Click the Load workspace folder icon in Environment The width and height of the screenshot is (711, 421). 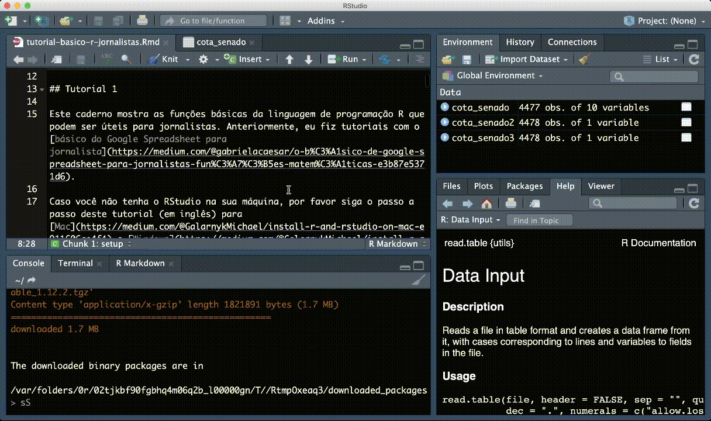pos(447,59)
